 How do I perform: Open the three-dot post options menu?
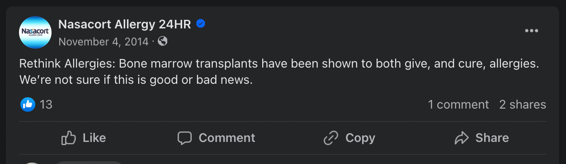point(532,31)
